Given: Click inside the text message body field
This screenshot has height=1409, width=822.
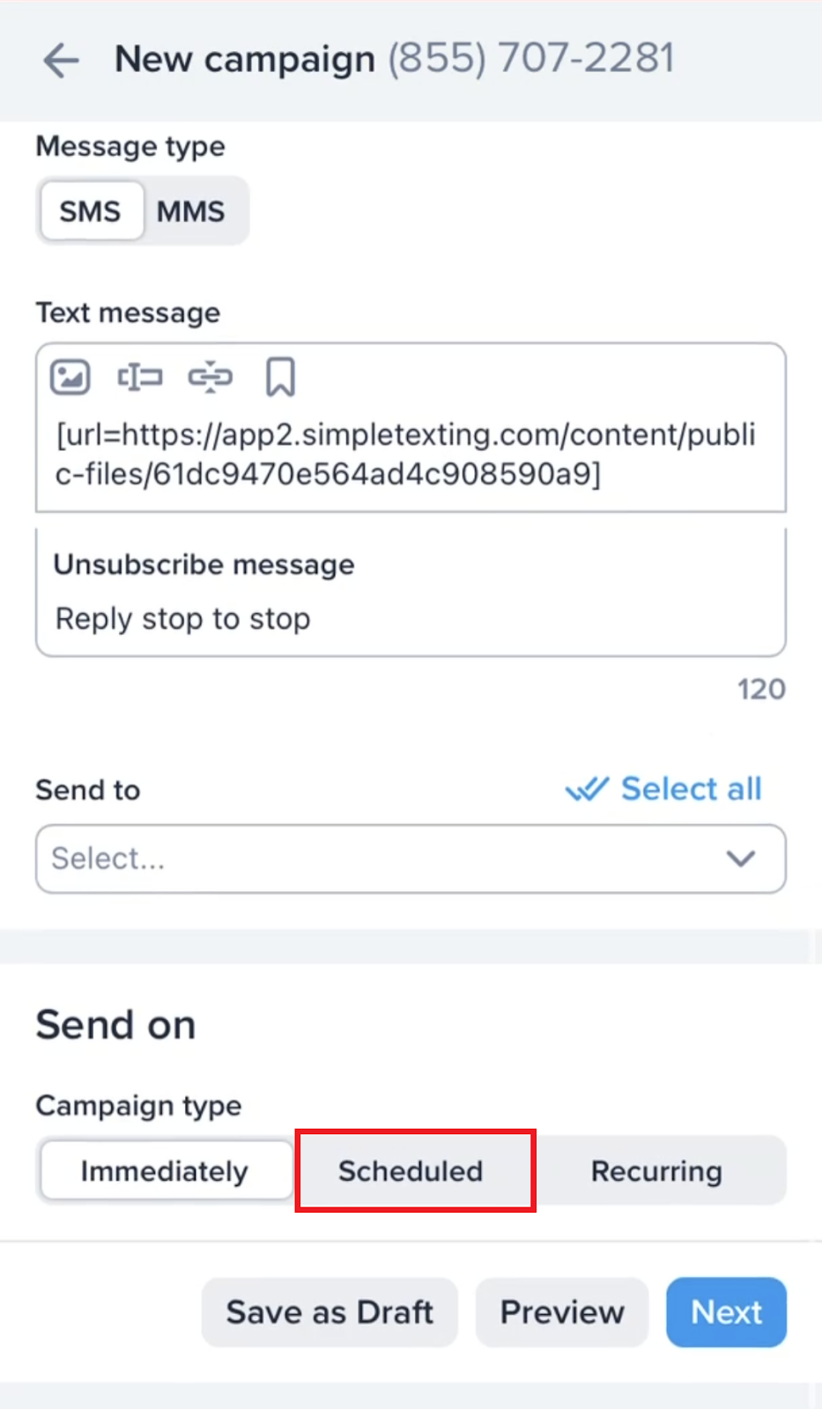Looking at the screenshot, I should [x=405, y=454].
